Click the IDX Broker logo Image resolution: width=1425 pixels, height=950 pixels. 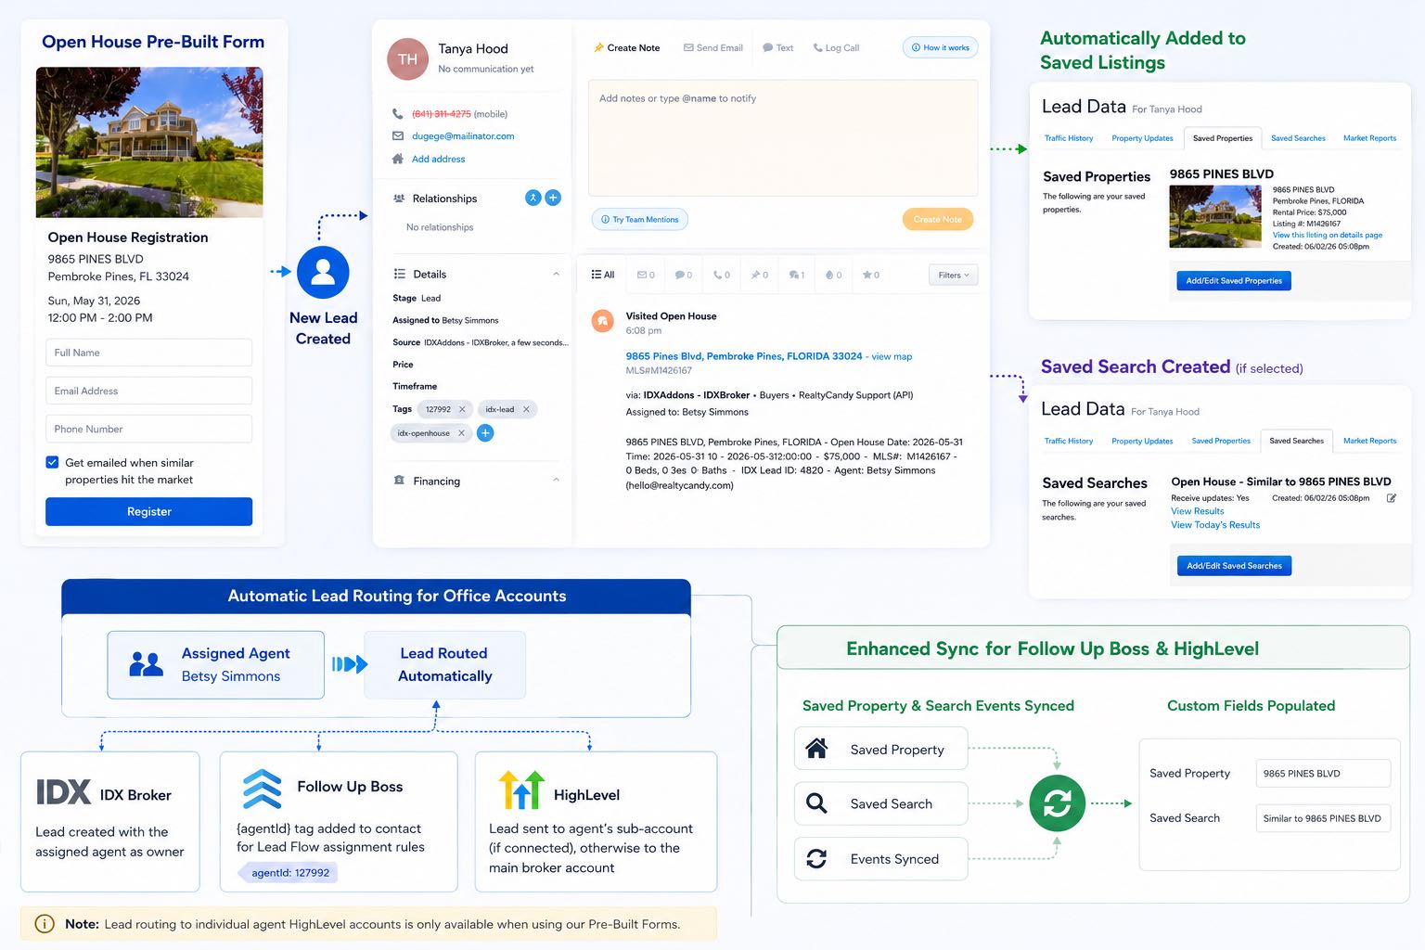pos(64,792)
